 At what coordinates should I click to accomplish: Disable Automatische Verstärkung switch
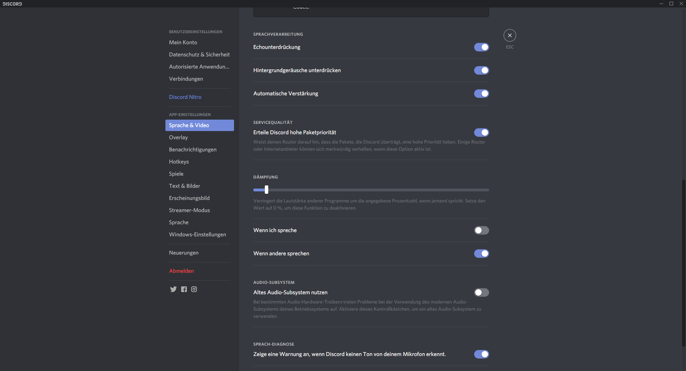(x=481, y=94)
